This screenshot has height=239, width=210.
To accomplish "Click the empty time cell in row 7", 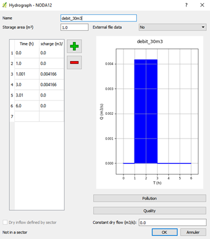I will point(27,116).
